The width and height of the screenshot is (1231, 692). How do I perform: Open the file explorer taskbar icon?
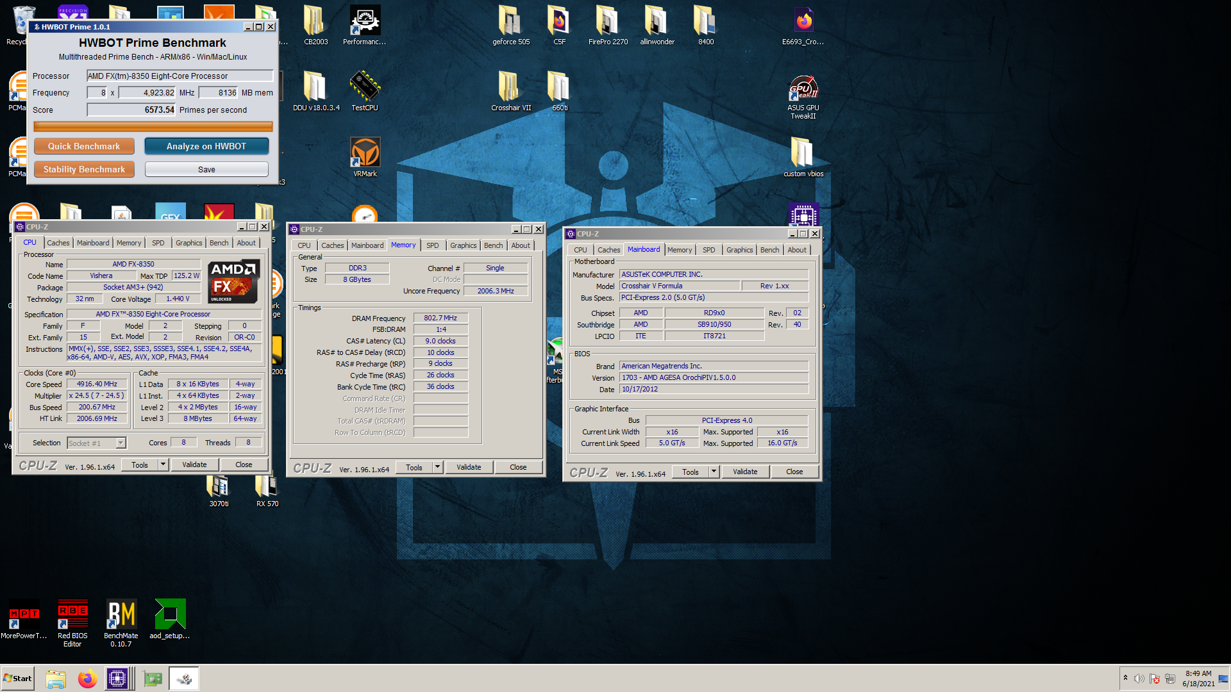pyautogui.click(x=56, y=679)
